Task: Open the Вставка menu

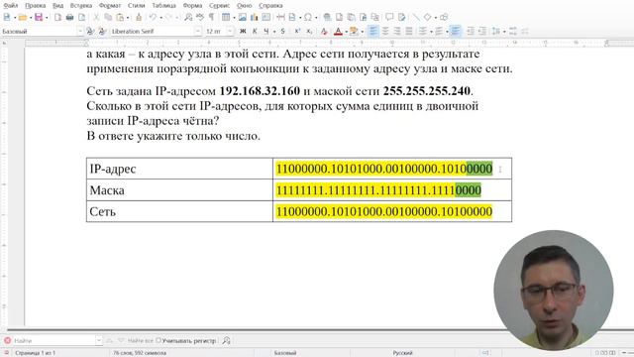Action: point(81,6)
